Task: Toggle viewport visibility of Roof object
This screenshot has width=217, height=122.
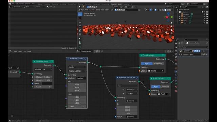Action: (x=205, y=23)
